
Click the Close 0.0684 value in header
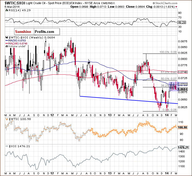[x=135, y=7]
